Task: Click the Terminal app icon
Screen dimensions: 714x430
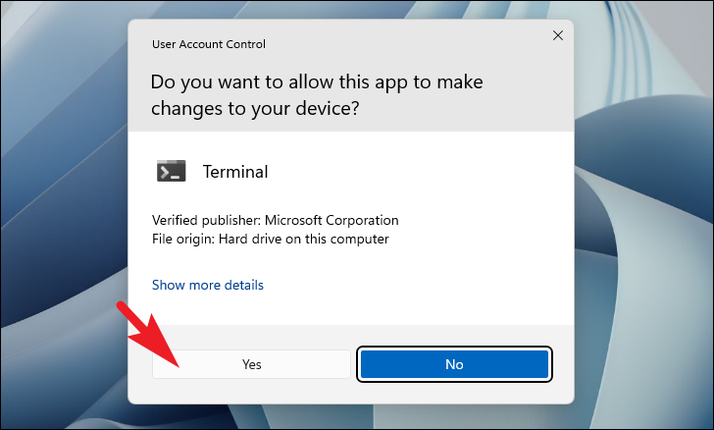Action: click(x=172, y=171)
